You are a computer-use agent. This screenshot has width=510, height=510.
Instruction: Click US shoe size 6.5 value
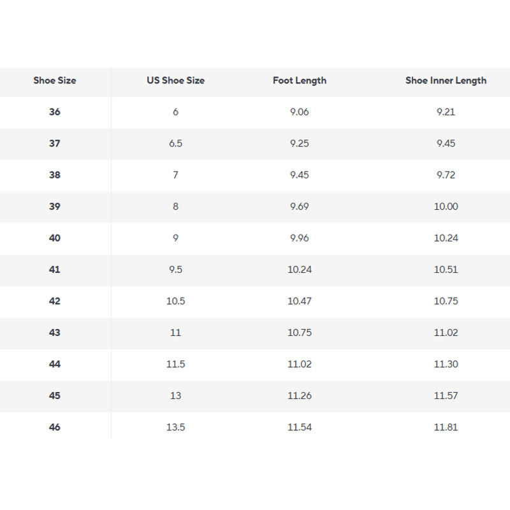pos(176,143)
